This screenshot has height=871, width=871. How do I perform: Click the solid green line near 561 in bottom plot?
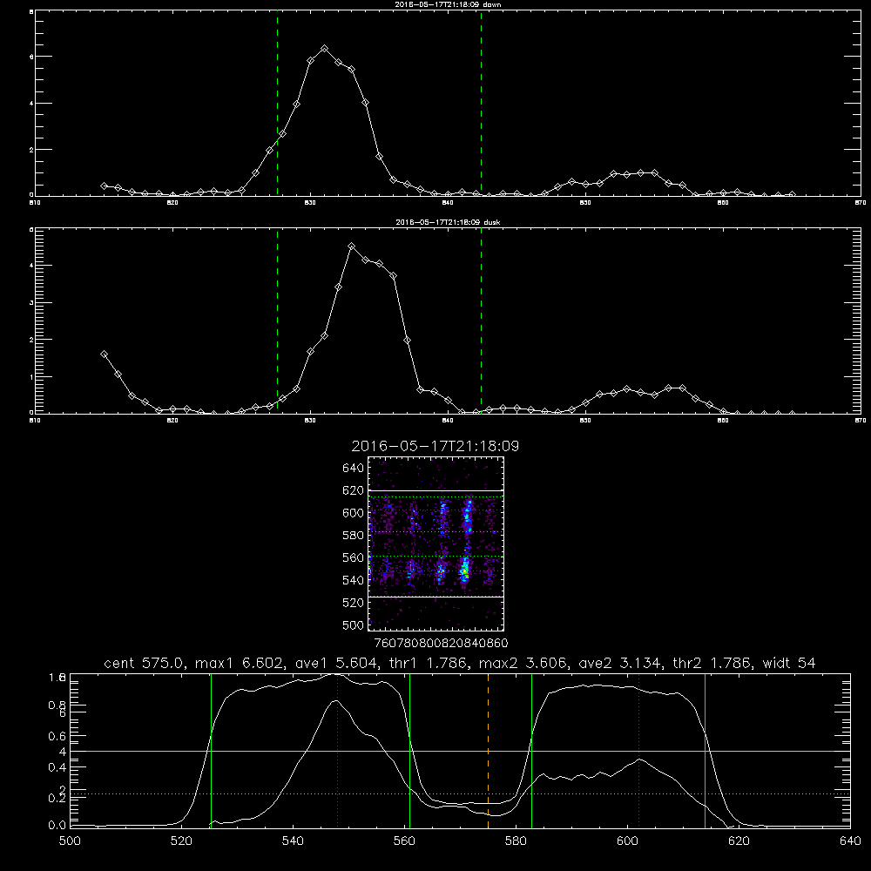410,751
